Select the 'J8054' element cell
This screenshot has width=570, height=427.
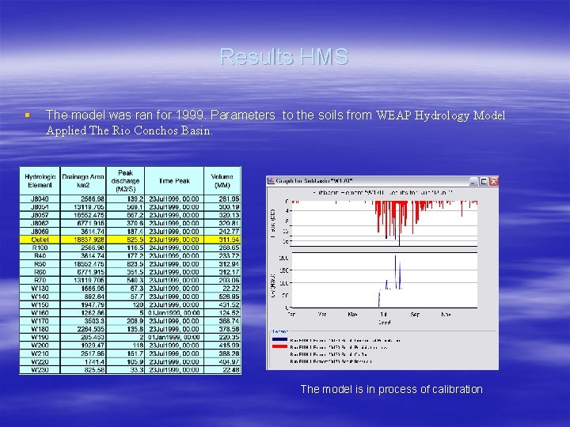[x=40, y=207]
